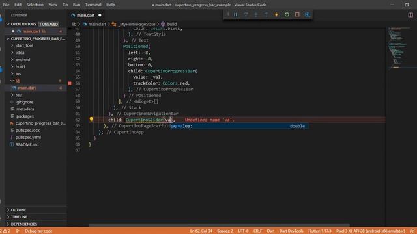Click the Ln 62, Col 34 cursor position

[201, 231]
